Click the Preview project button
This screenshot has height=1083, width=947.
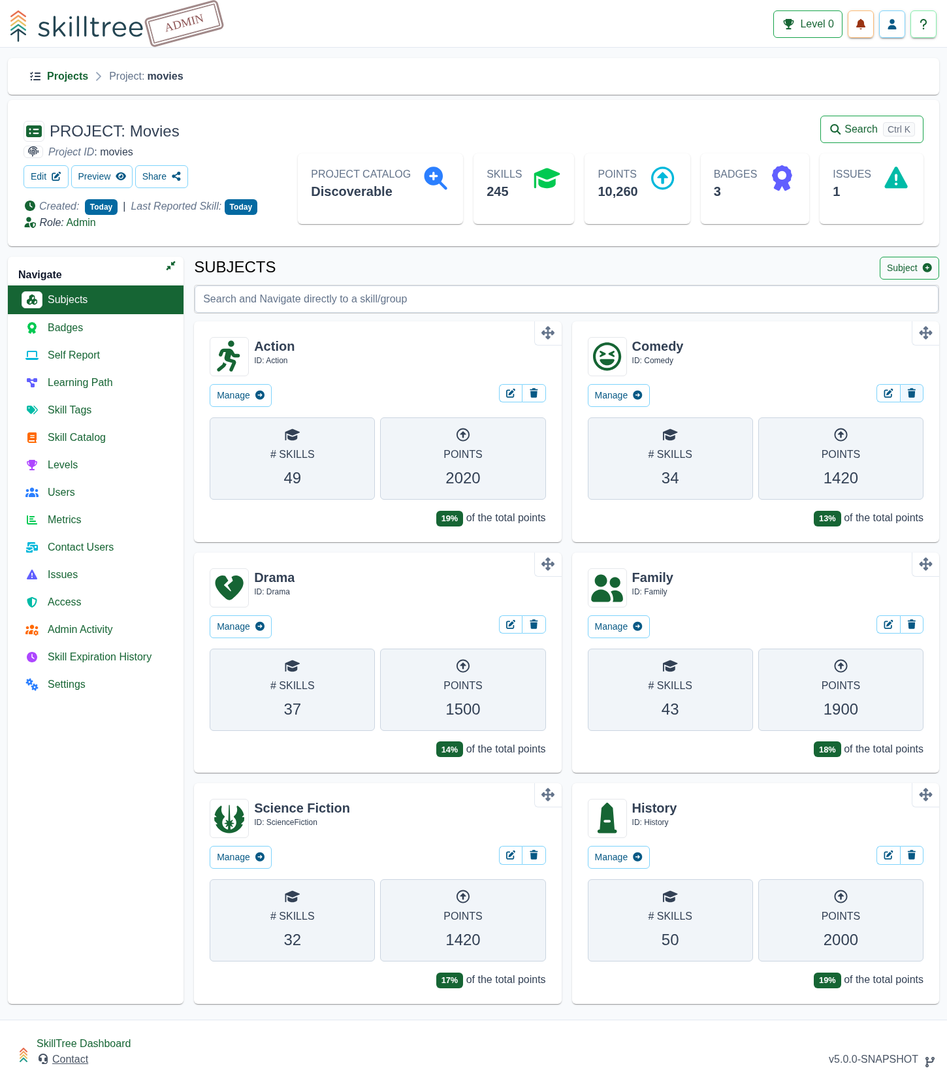click(102, 176)
